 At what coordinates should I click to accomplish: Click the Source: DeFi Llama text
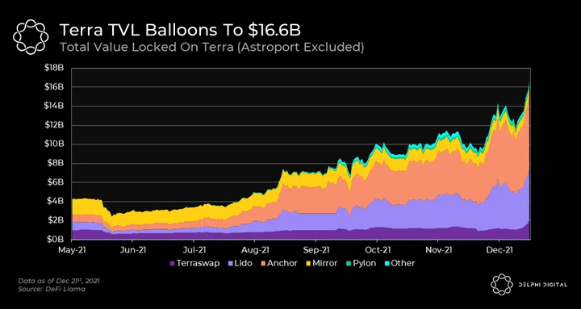coord(52,289)
